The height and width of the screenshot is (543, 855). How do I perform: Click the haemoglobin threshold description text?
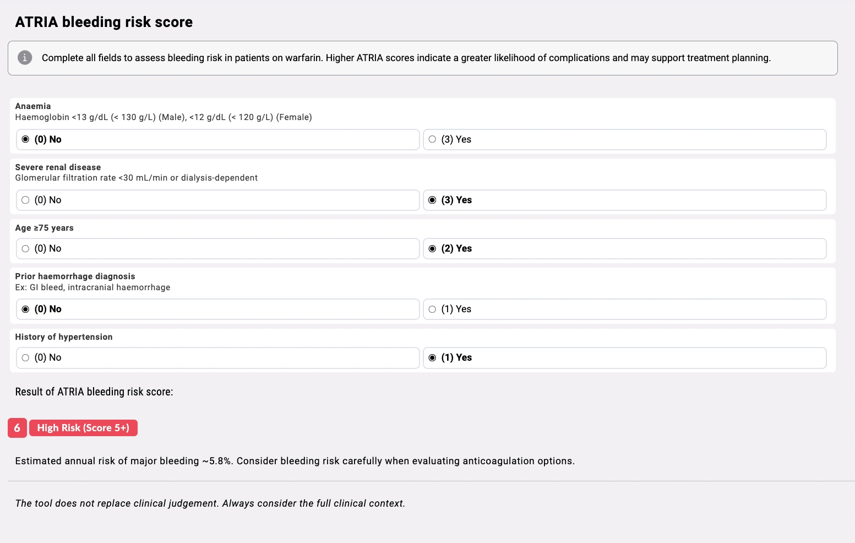click(x=164, y=117)
